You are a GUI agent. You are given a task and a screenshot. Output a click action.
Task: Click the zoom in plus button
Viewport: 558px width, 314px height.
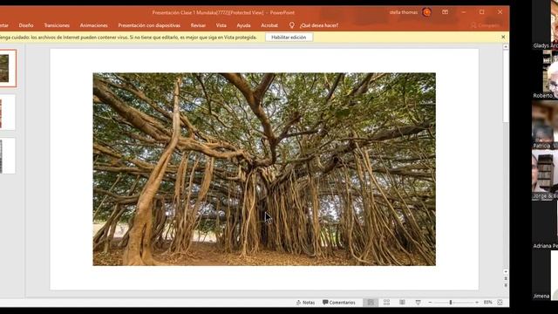click(x=477, y=303)
